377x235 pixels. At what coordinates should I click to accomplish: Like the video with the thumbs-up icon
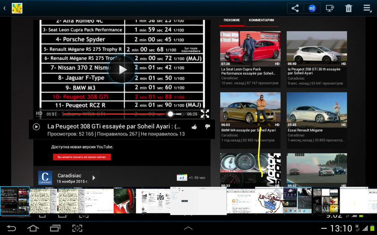pos(194,127)
